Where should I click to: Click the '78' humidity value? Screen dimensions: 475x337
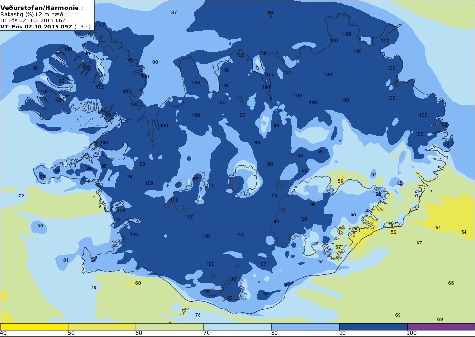[93, 287]
